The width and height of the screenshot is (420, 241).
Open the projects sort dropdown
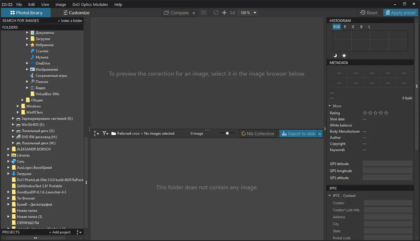(79, 232)
